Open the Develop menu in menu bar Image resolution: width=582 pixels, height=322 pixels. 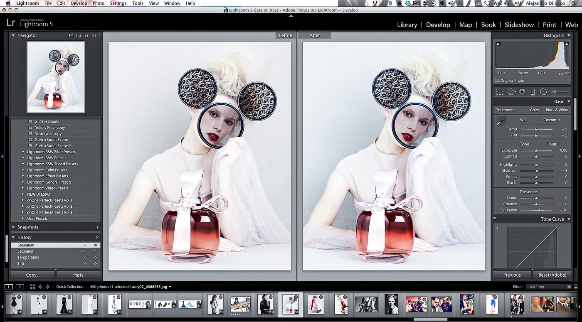click(x=79, y=3)
